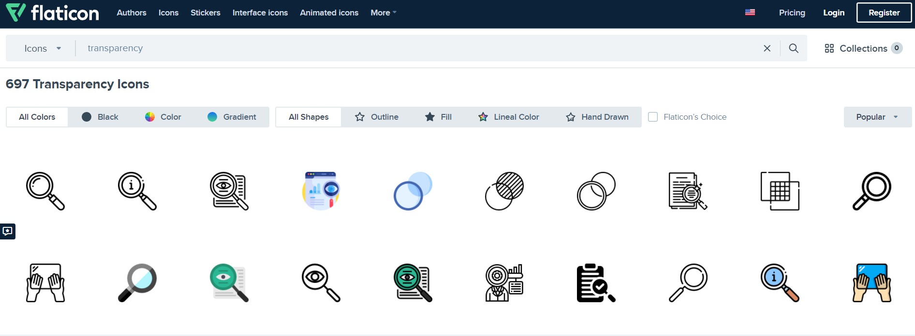The width and height of the screenshot is (915, 336).
Task: Open the person with target and chart icon
Action: [504, 283]
